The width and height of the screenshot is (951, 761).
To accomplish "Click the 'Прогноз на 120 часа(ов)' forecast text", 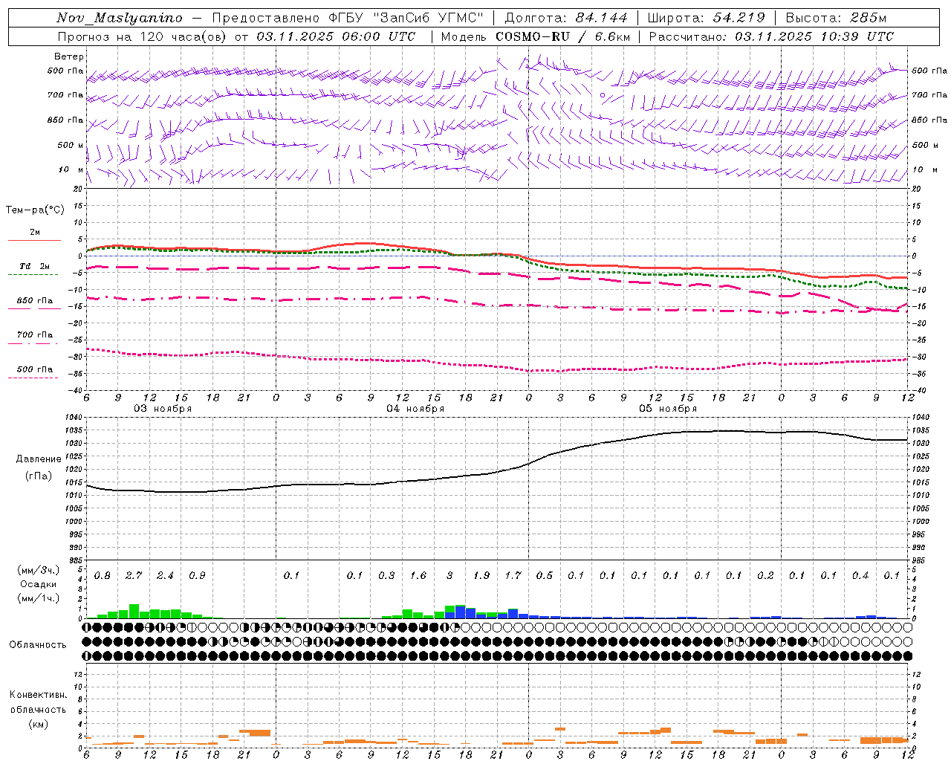I will point(143,36).
